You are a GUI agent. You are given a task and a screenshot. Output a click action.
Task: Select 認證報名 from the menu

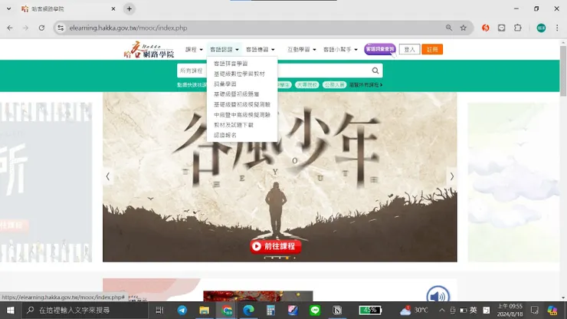pyautogui.click(x=225, y=135)
